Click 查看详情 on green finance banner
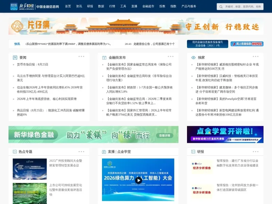This screenshot has height=204, width=272. 165,135
